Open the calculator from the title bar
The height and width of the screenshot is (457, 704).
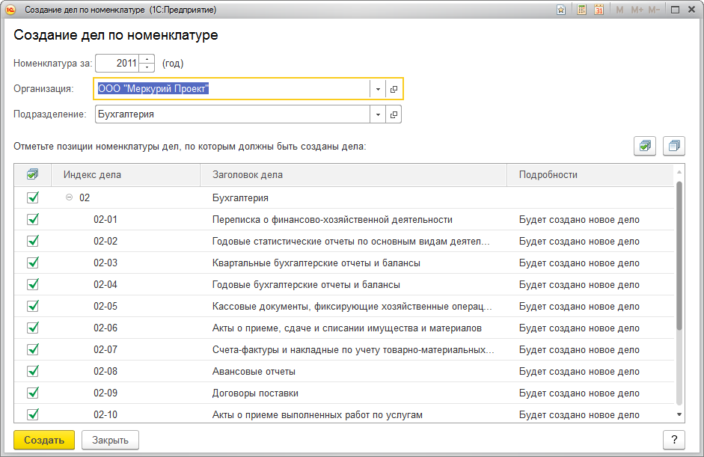(x=582, y=10)
